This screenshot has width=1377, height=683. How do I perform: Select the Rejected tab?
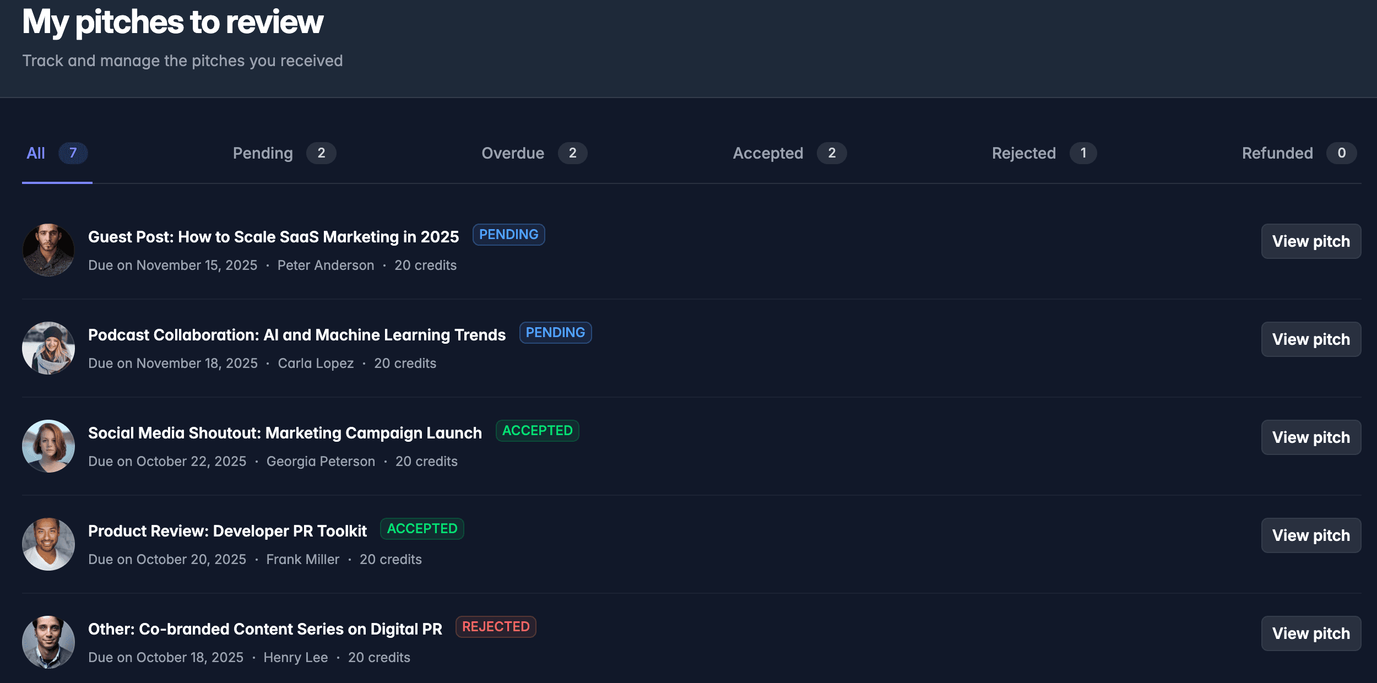click(x=1044, y=153)
